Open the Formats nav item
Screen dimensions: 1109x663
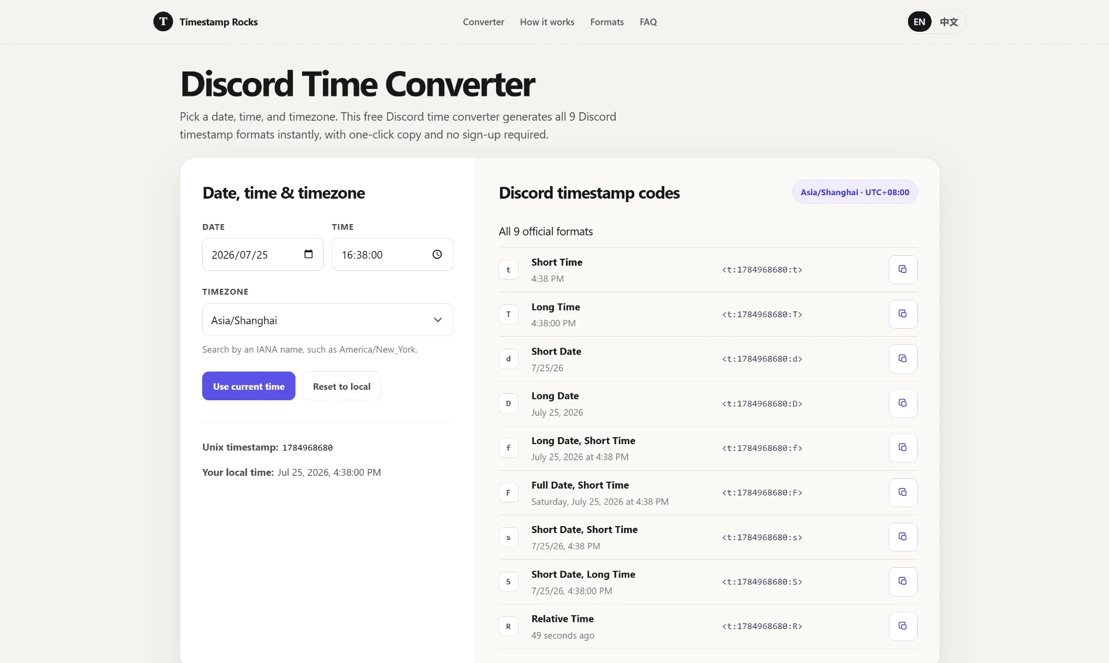(x=607, y=22)
